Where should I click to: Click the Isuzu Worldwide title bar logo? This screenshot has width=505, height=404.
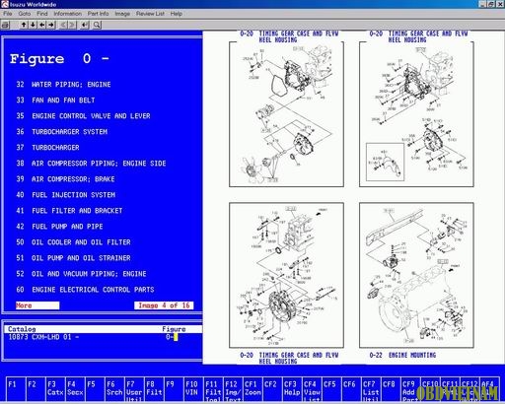(5, 4)
